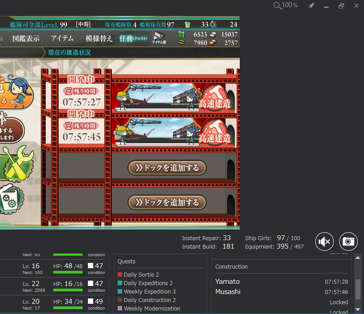Open the アイテム menu
This screenshot has height=314, width=364.
click(x=62, y=38)
